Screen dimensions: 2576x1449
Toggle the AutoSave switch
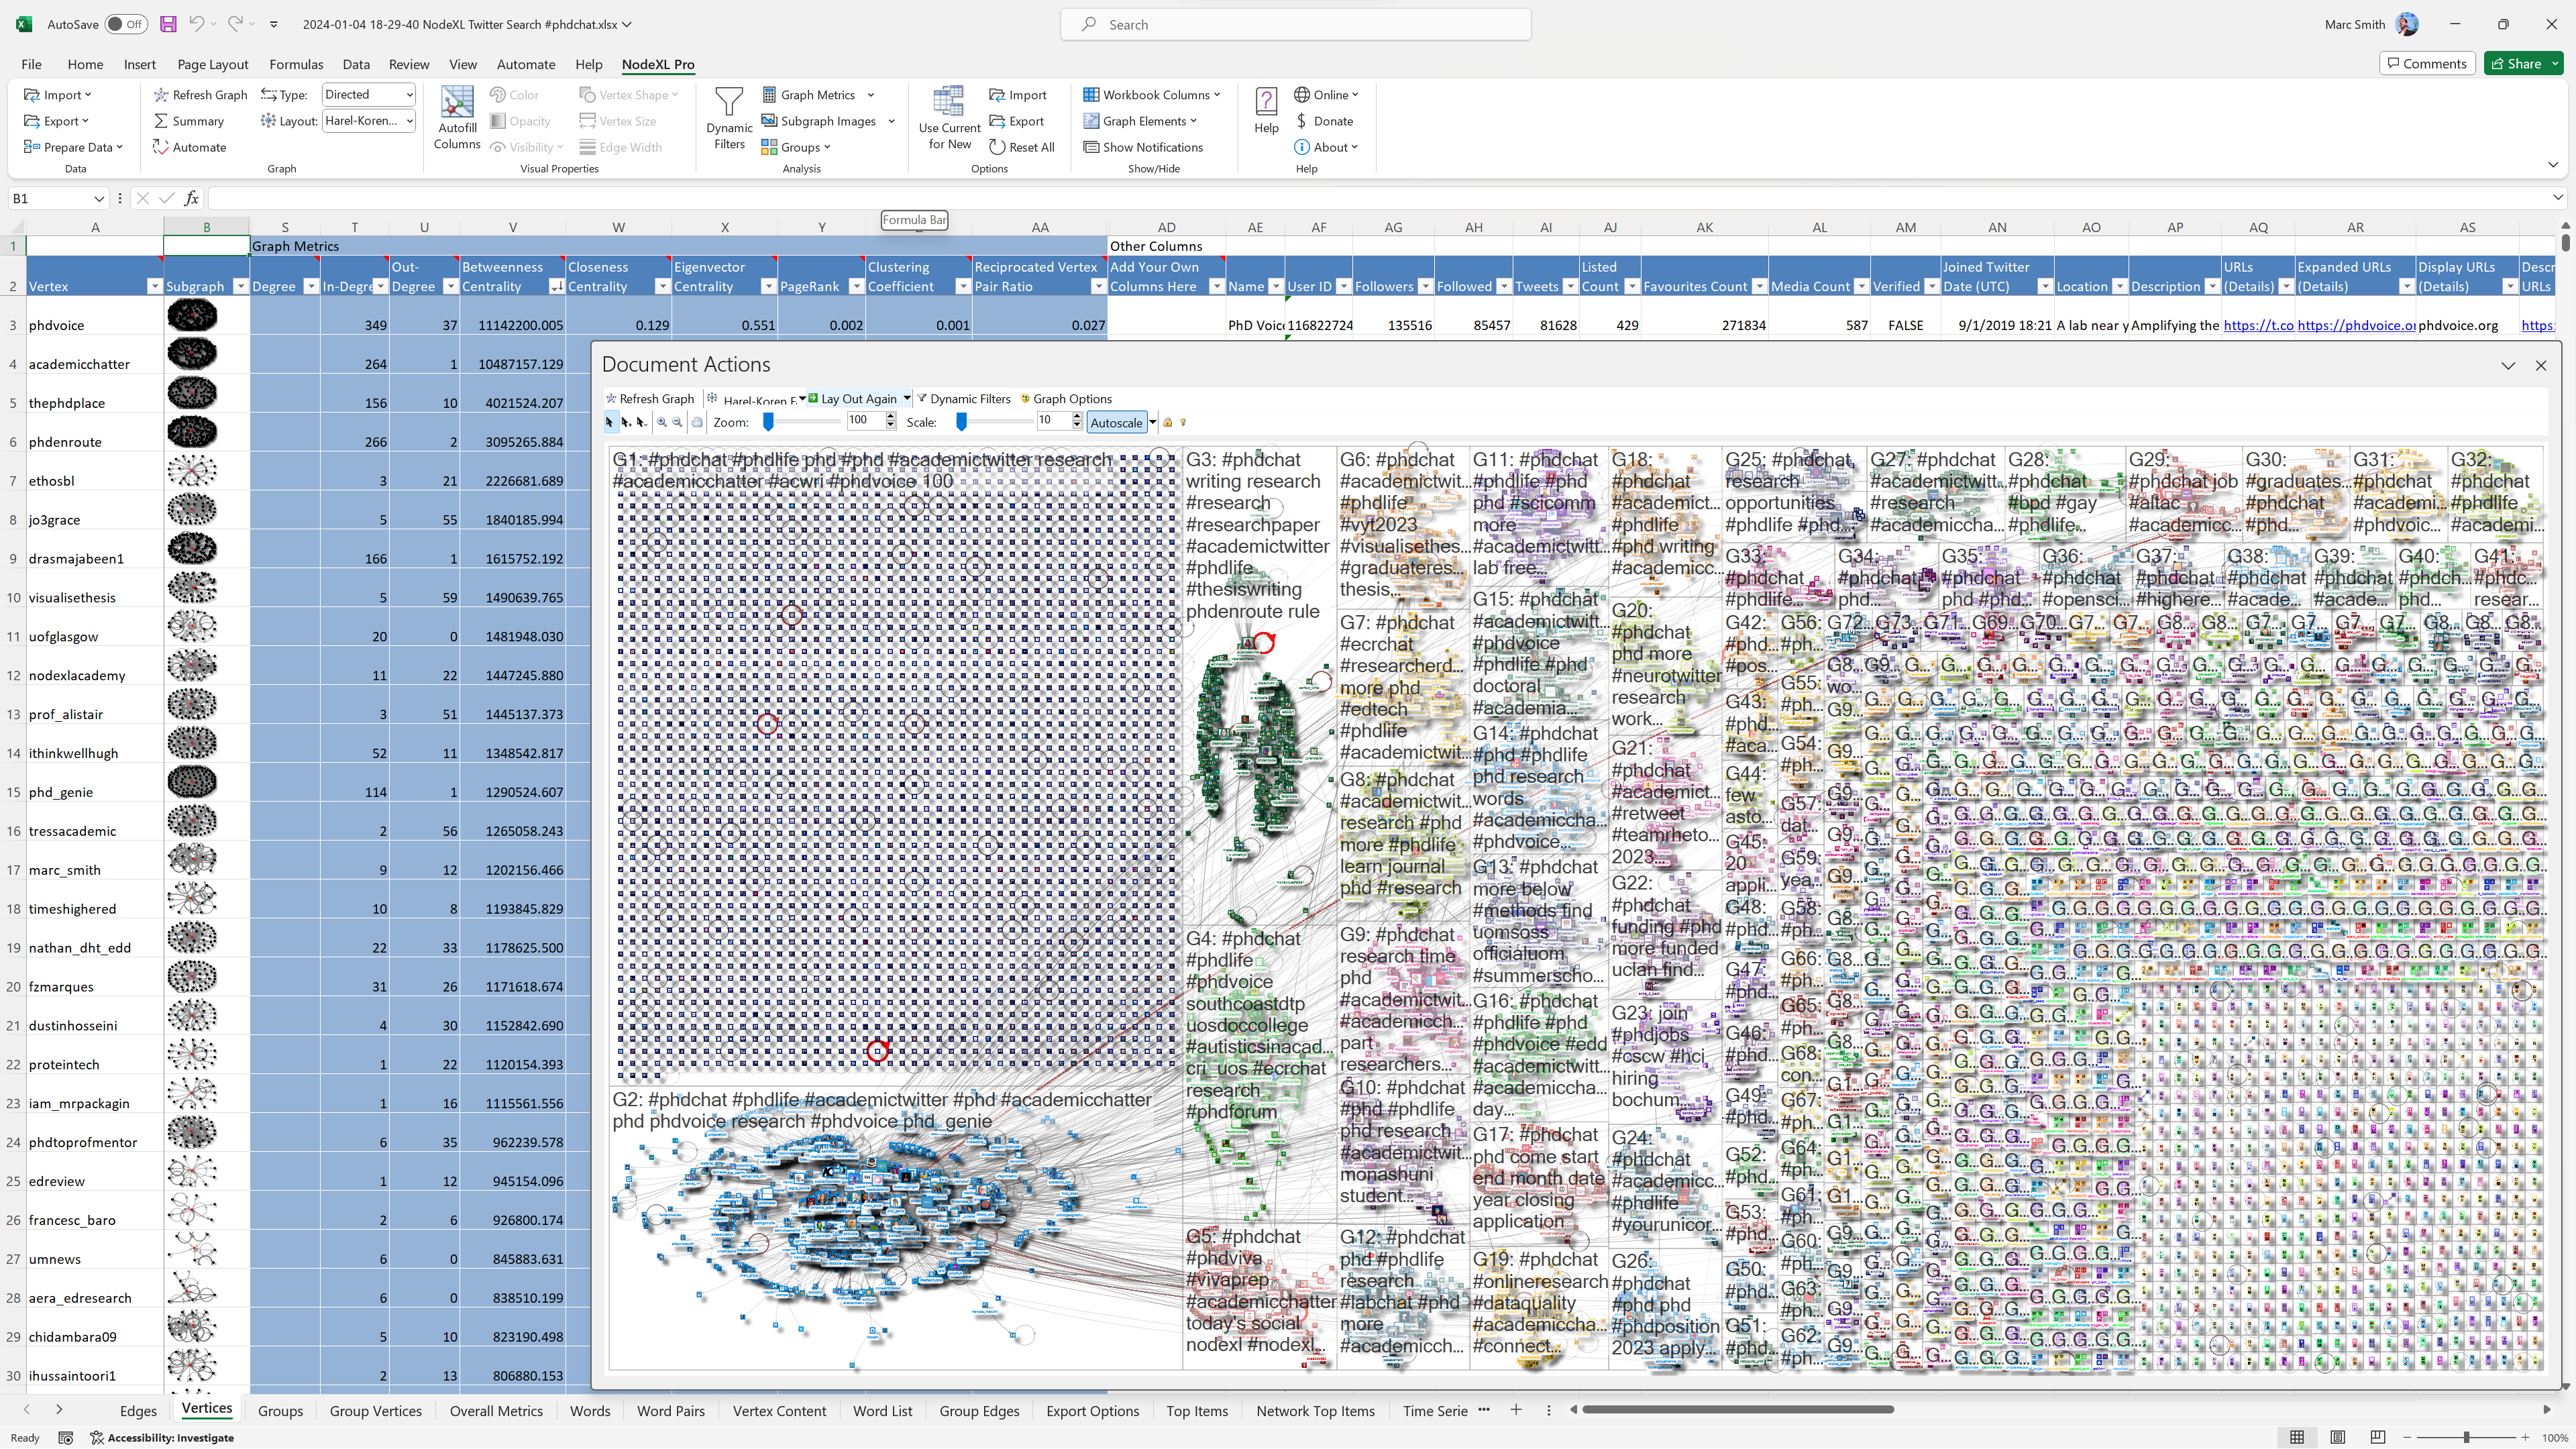[126, 24]
